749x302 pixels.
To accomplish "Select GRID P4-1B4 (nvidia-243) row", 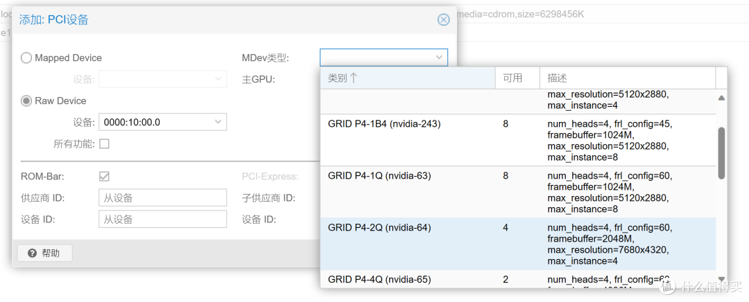I will 518,141.
